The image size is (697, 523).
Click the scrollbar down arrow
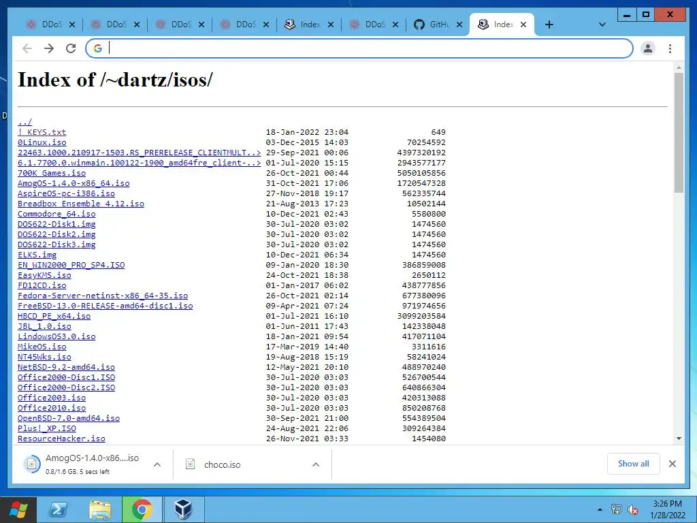pos(679,439)
